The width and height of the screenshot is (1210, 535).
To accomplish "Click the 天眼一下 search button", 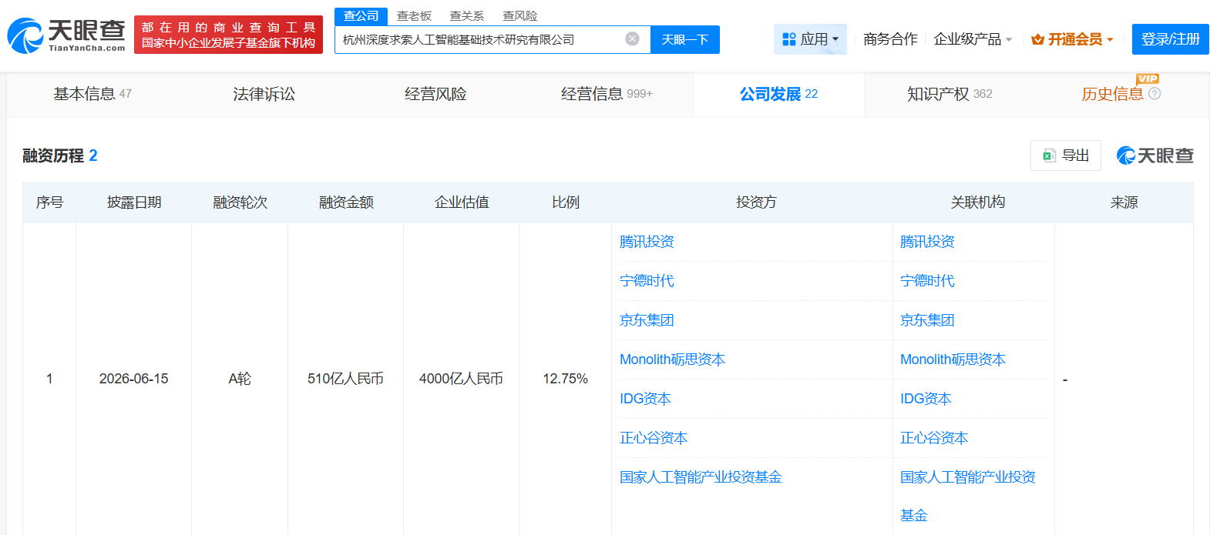I will pos(685,39).
